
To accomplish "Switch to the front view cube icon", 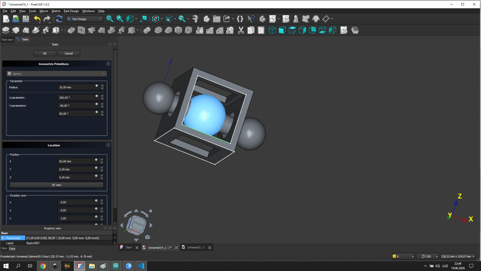I will point(282,30).
